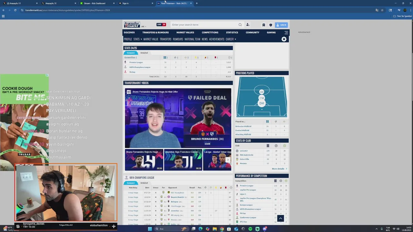413x232 pixels.
Task: Click the Transfermarkt logo
Action: [132, 24]
